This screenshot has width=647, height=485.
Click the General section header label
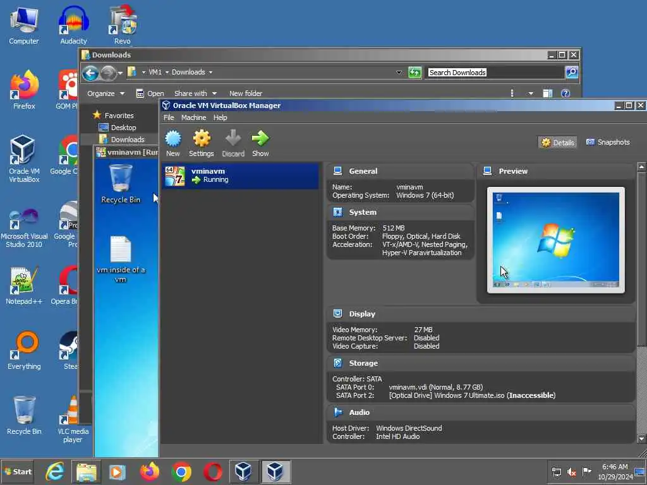click(363, 171)
